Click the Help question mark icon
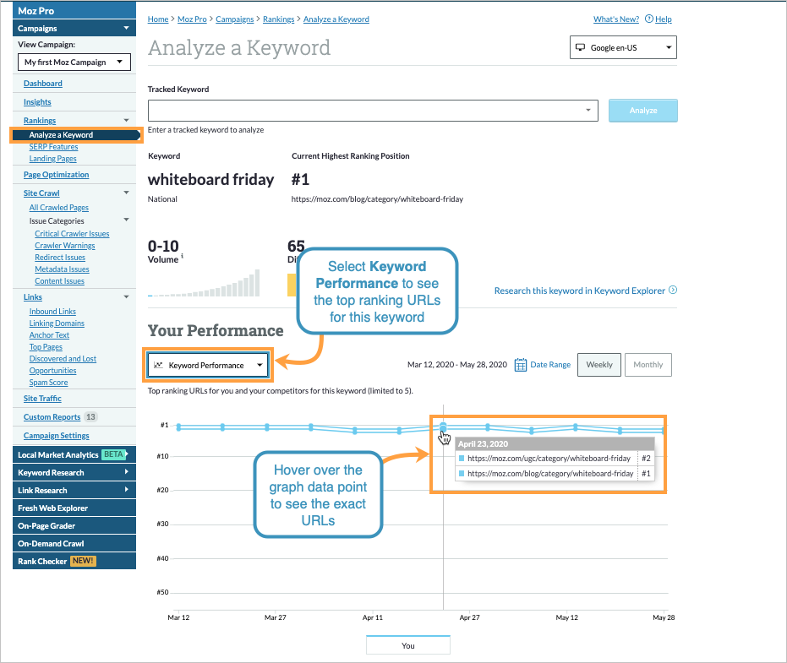 (x=649, y=19)
